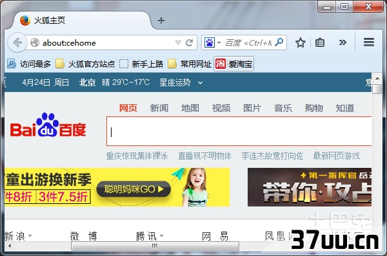387x256 pixels.
Task: Select the 地图 search tab
Action: click(x=190, y=108)
